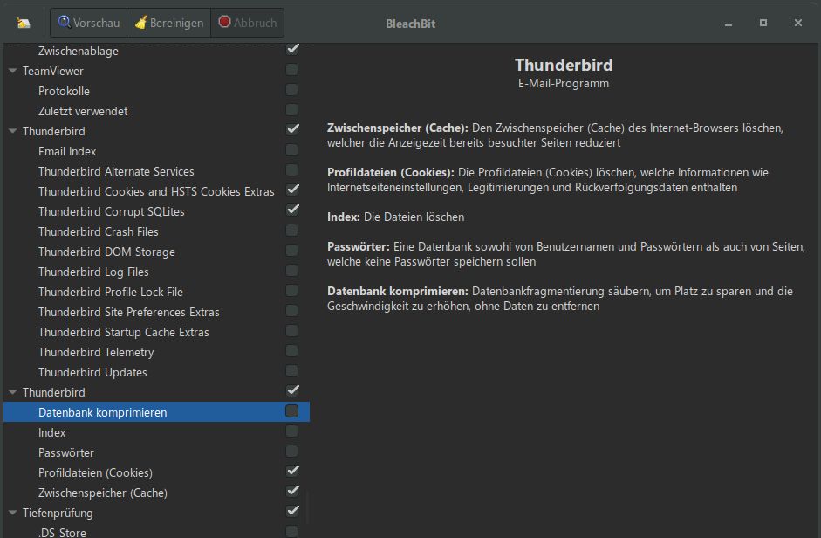This screenshot has width=821, height=538.
Task: Enable the Thunderbird Telemetry checkbox
Action: (292, 351)
